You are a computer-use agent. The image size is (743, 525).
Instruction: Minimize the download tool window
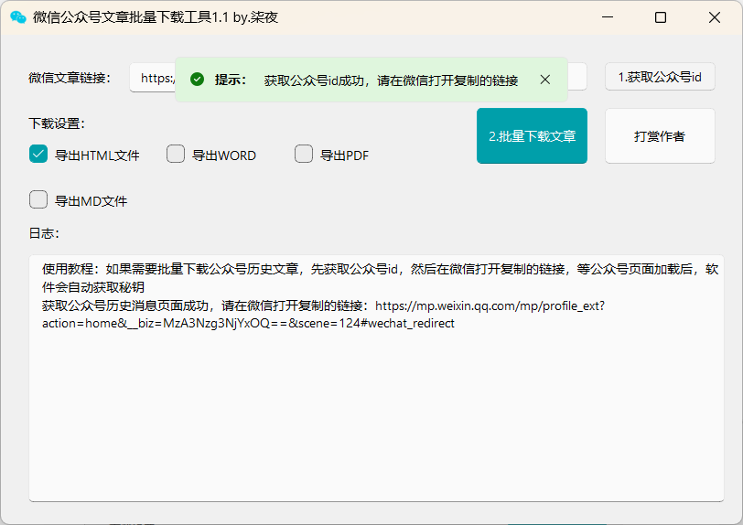click(607, 17)
